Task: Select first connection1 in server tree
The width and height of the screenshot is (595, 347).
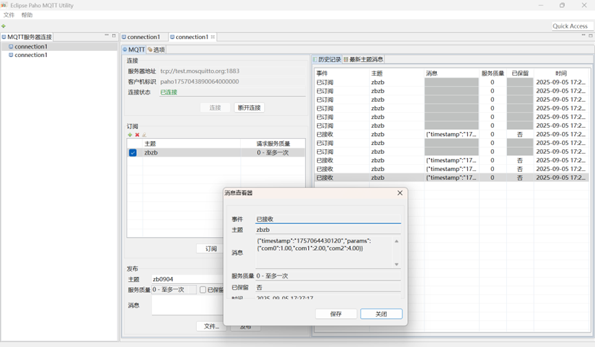Action: click(x=30, y=47)
